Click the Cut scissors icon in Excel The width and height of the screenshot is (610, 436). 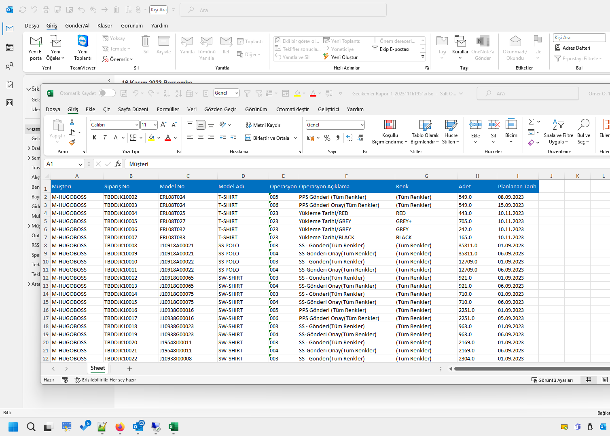(x=72, y=122)
